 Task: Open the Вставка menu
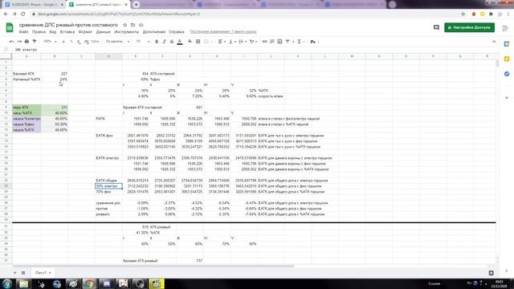67,32
